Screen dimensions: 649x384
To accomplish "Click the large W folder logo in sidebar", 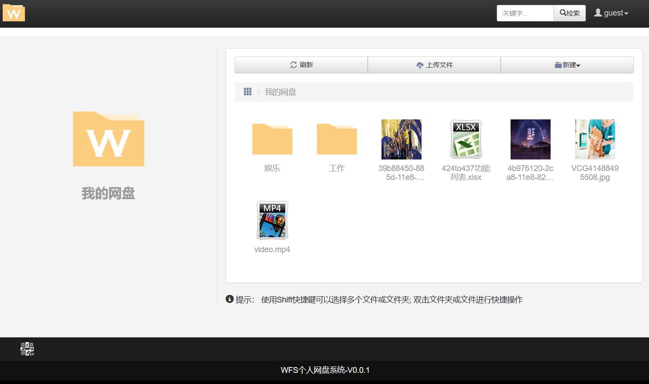I will point(109,139).
